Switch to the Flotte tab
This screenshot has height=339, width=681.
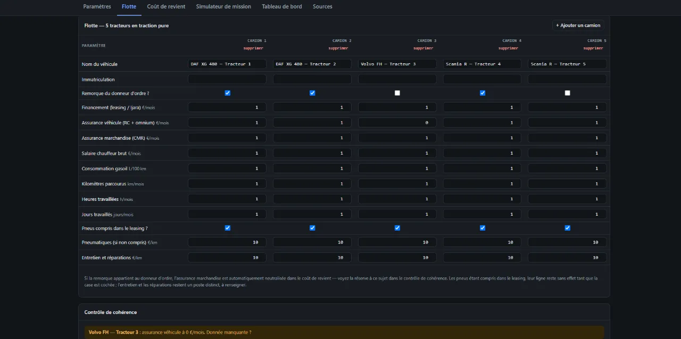129,6
